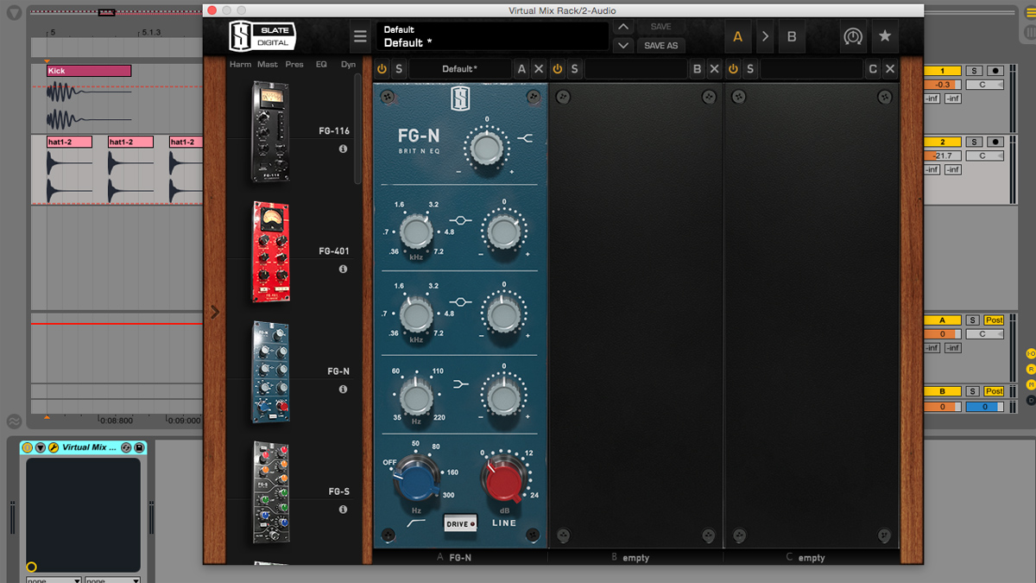Click the R returns show button in Ableton
Viewport: 1036px width, 583px height.
(x=1031, y=370)
